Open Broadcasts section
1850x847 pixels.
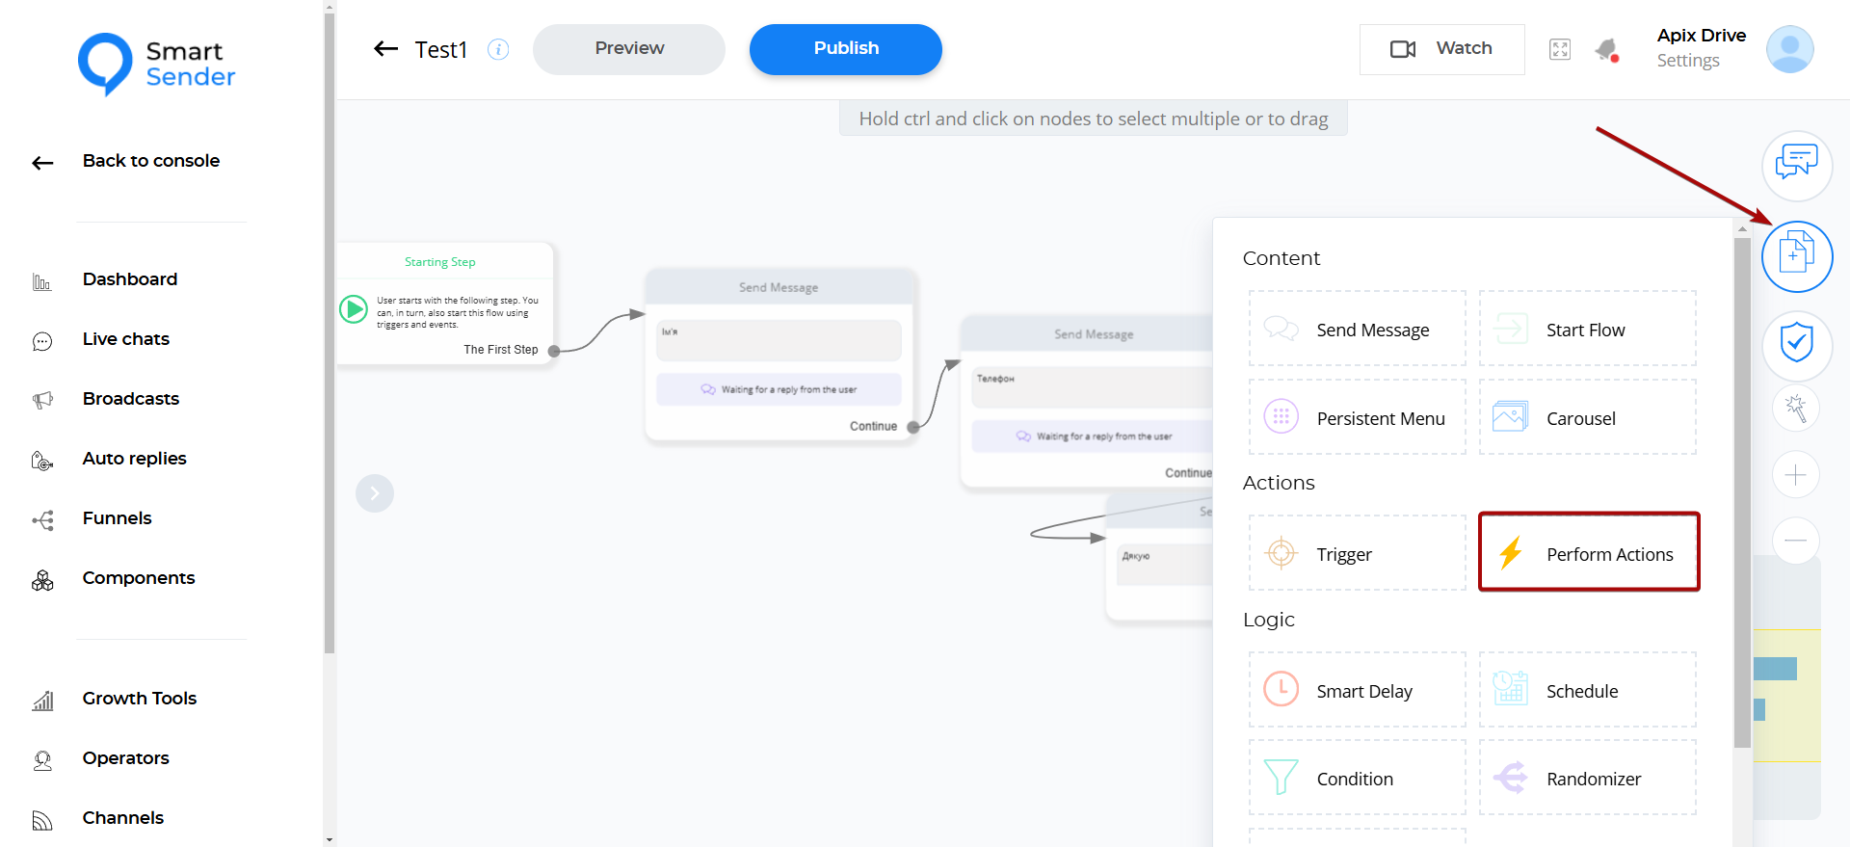(x=131, y=399)
